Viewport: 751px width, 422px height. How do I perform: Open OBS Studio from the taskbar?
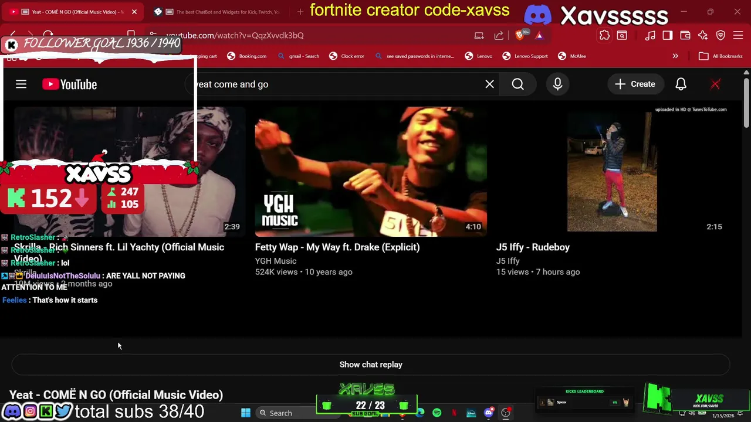506,413
